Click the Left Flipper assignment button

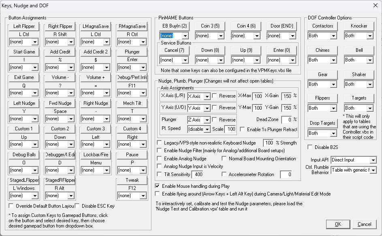[x=24, y=26]
